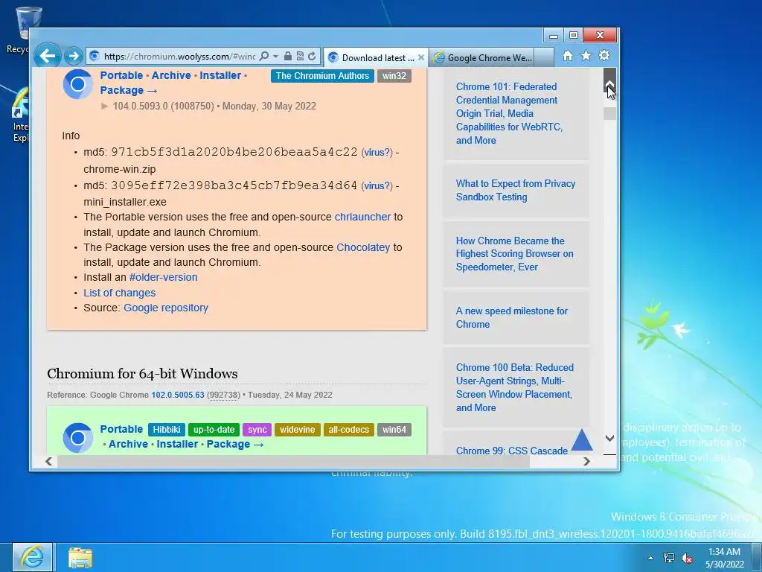Open Chrome 100 Beta article link
The height and width of the screenshot is (572, 762).
tap(515, 387)
